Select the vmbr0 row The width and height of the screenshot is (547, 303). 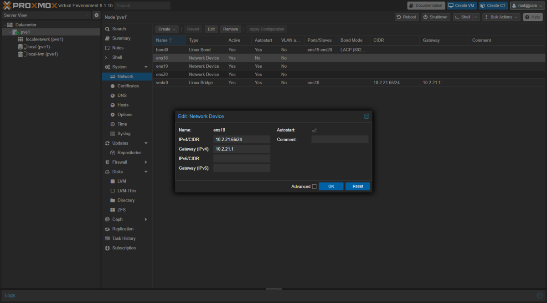coord(349,83)
